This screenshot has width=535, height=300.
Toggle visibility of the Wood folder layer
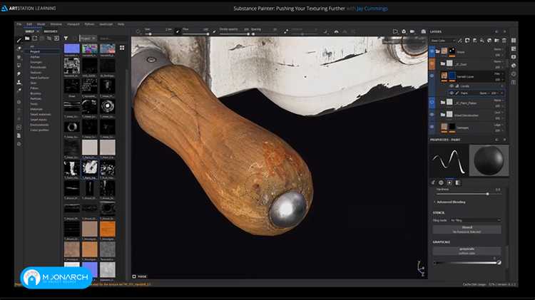point(432,115)
